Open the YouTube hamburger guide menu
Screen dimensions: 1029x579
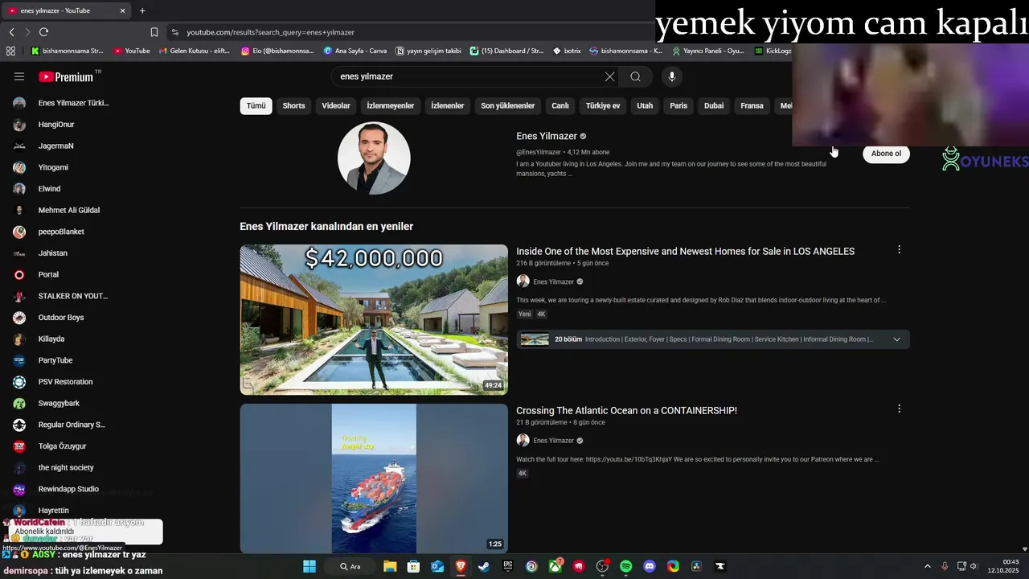click(19, 76)
